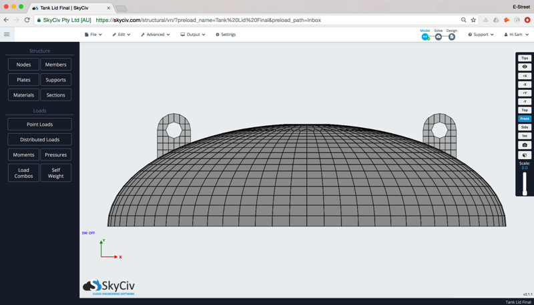
Task: Expand the Advanced dropdown menu
Action: (x=155, y=35)
